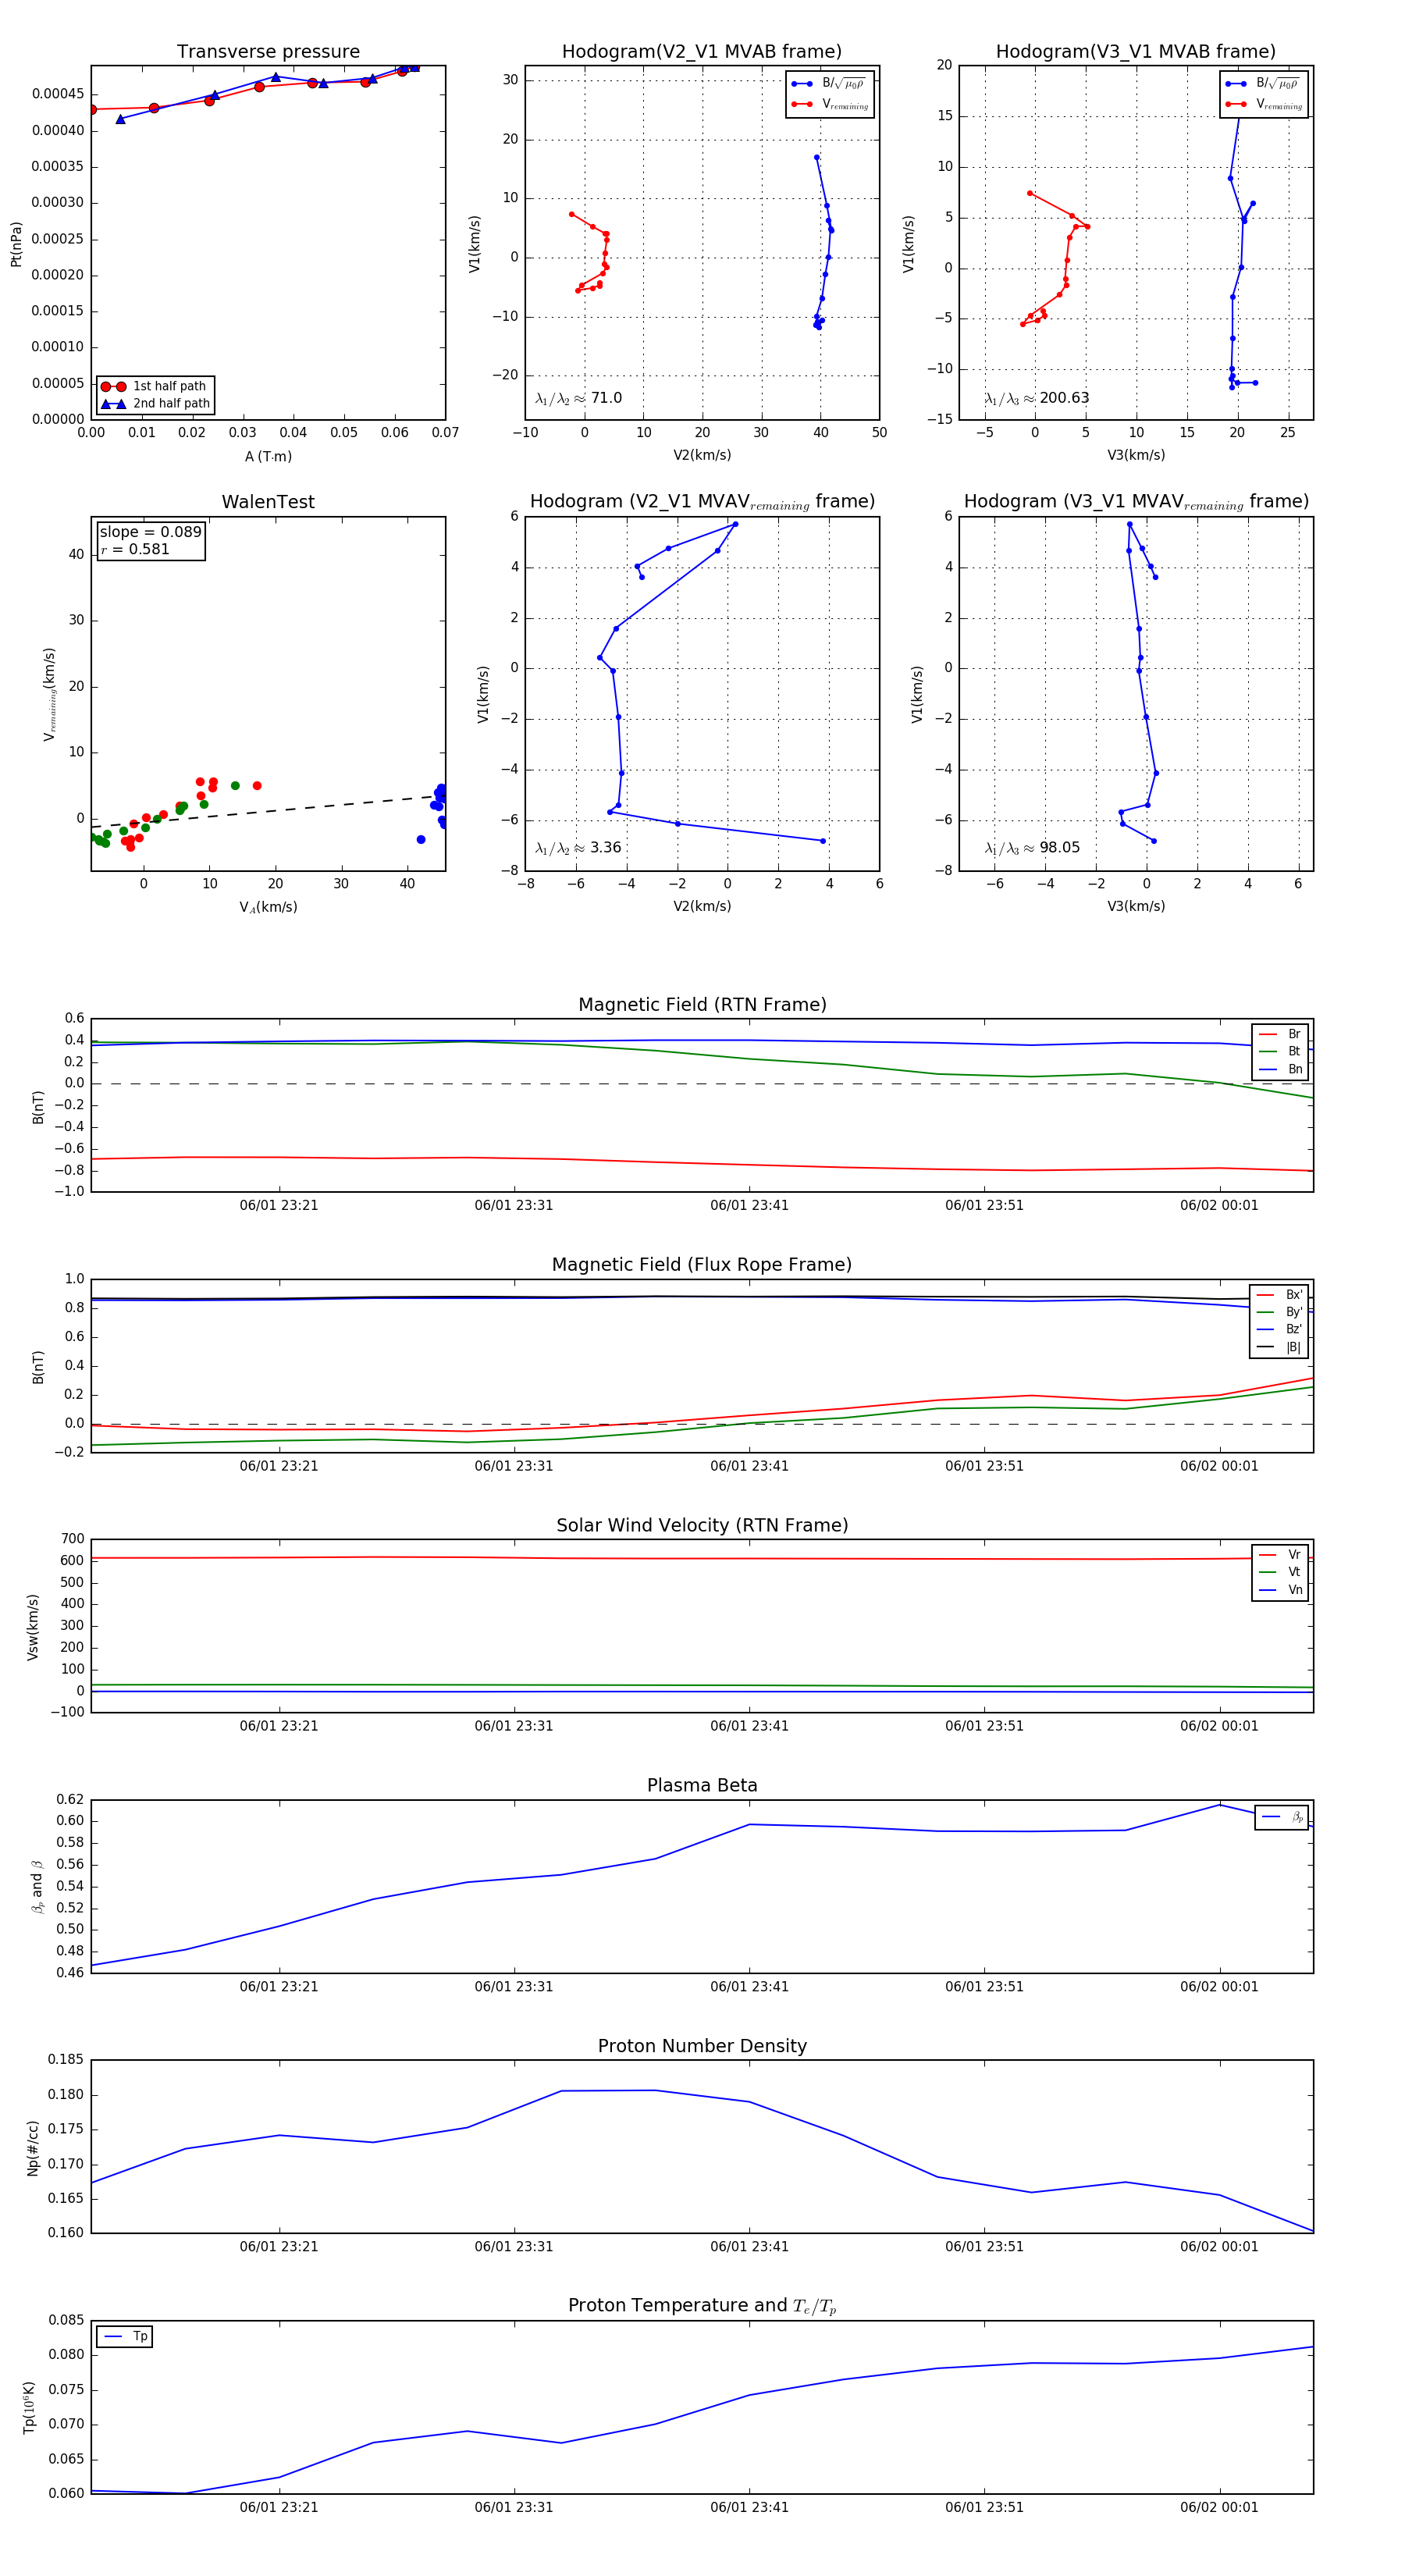The image size is (1405, 2576).
Task: Click the 'Plasma Beta' plot title
Action: [702, 1785]
